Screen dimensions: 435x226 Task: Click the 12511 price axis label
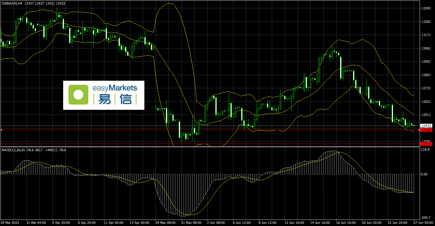(x=426, y=115)
